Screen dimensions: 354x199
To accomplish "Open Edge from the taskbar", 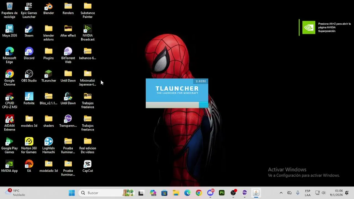I will click(x=187, y=193).
